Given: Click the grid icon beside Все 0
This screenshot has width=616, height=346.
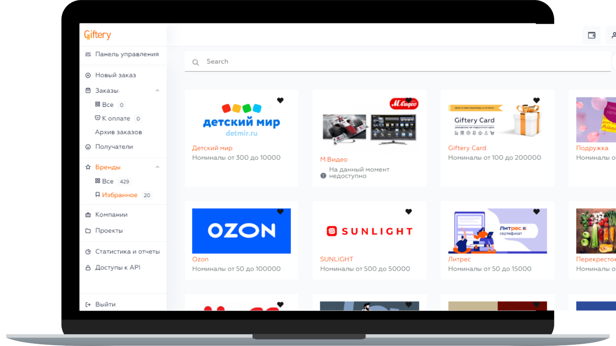Looking at the screenshot, I should (x=98, y=104).
